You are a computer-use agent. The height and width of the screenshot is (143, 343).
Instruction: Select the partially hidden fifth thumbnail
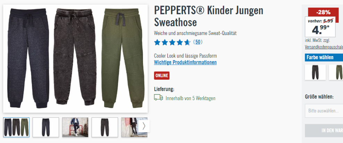(x=130, y=127)
